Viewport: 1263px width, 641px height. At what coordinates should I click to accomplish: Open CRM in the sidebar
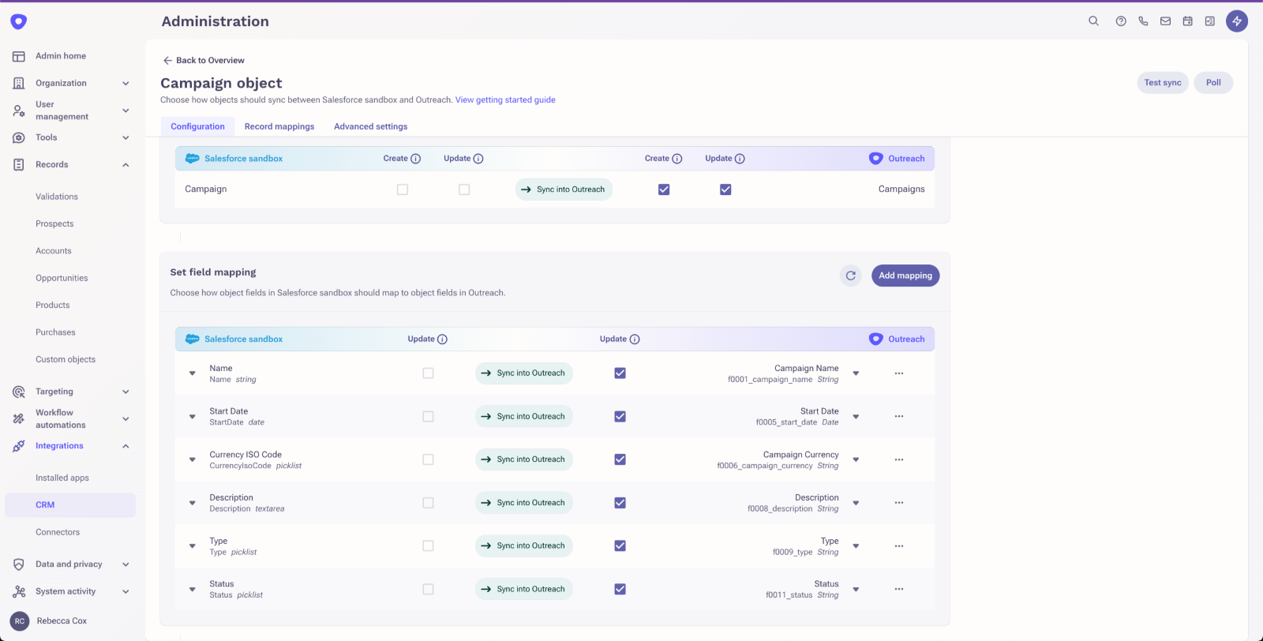coord(70,505)
